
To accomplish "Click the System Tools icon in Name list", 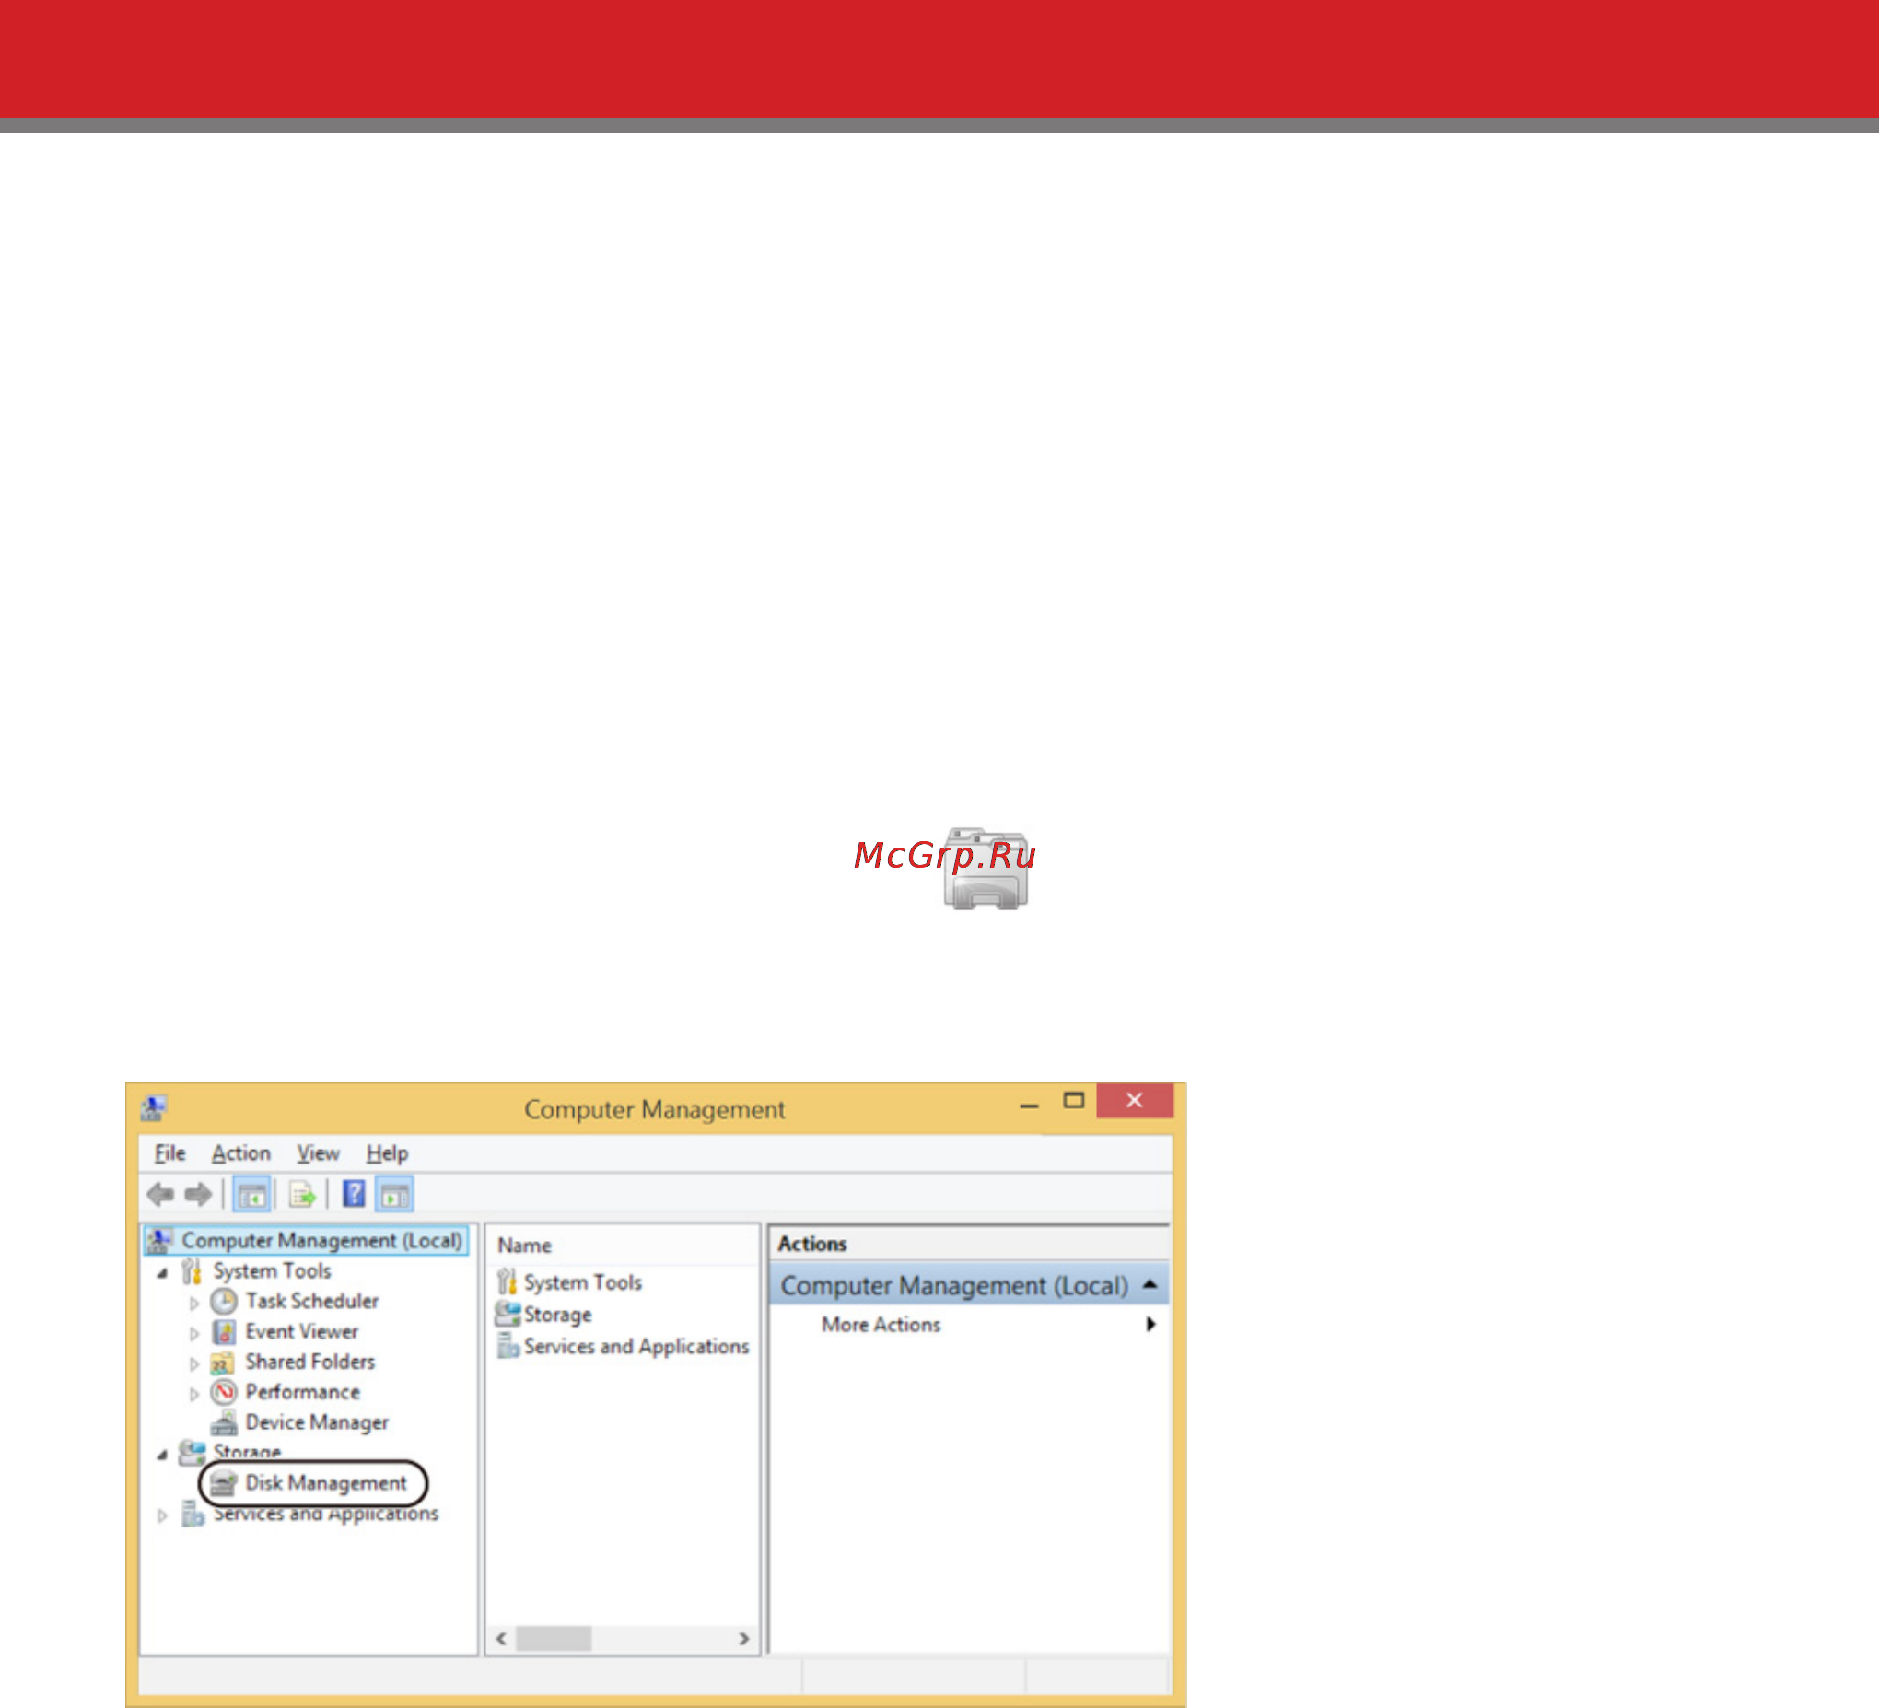I will pyautogui.click(x=506, y=1282).
